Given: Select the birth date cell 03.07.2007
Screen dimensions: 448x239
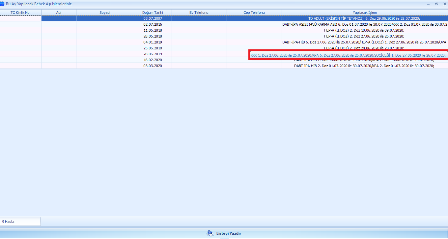Looking at the screenshot, I should pos(153,18).
